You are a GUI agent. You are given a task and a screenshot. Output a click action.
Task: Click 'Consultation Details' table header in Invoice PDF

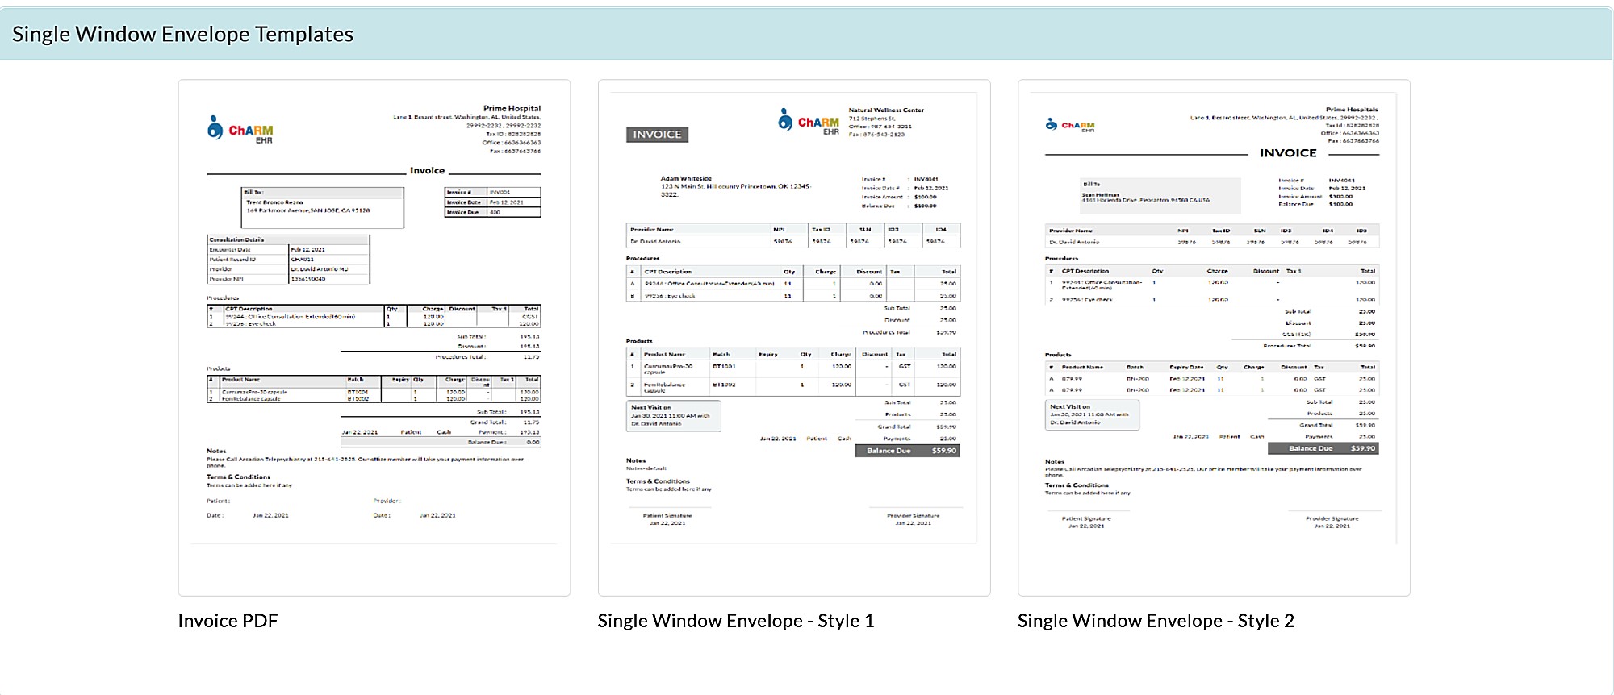[x=288, y=239]
